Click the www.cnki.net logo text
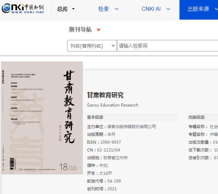 (28, 12)
